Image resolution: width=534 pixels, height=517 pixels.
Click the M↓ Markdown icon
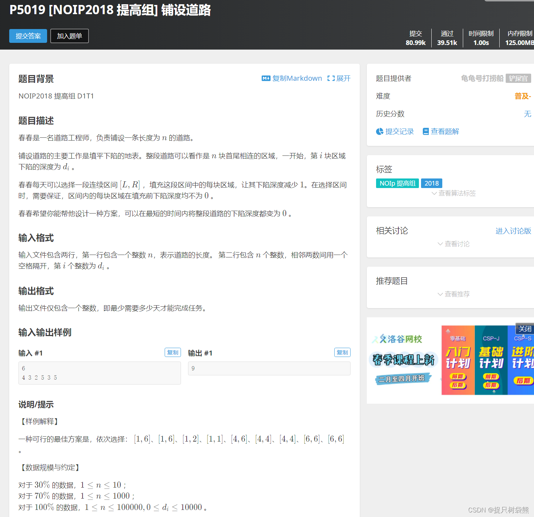266,78
